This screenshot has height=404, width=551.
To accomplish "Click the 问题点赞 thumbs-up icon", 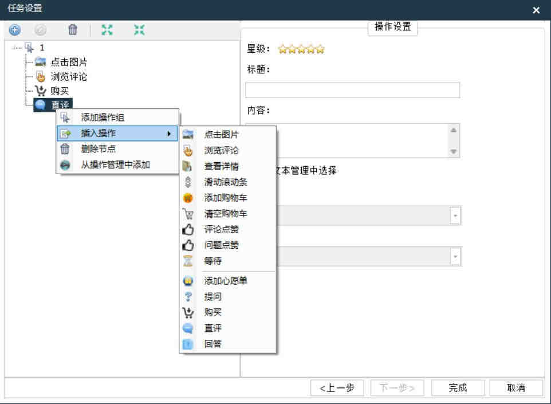I will pos(188,245).
